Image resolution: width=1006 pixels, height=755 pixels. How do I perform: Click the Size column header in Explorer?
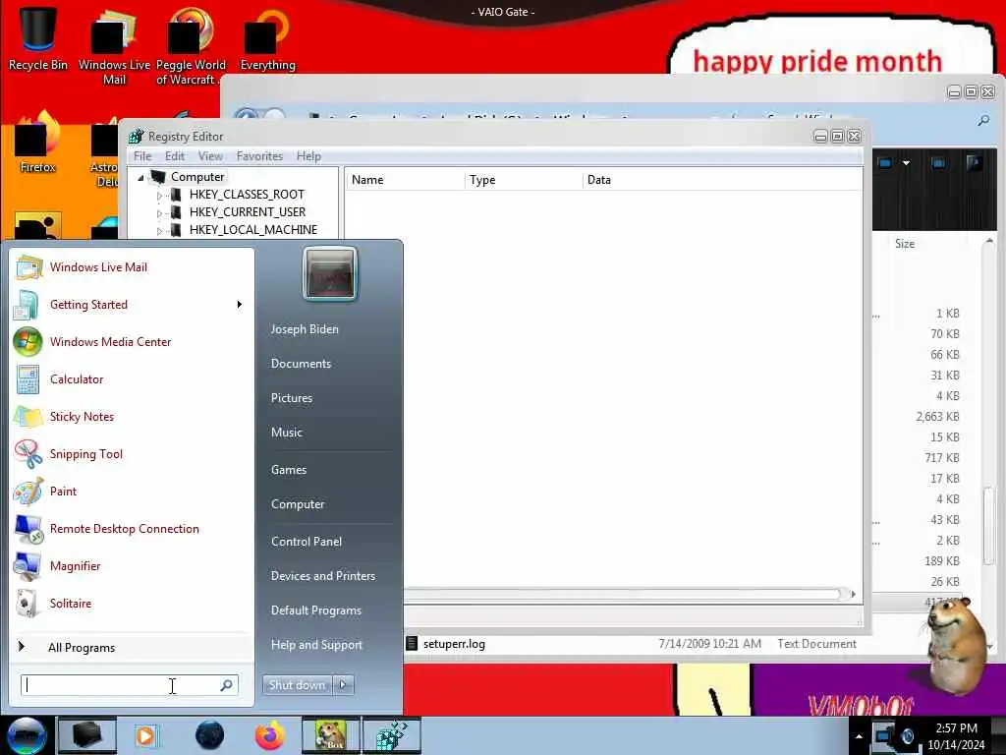point(905,244)
